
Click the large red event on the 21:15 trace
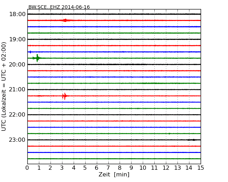click(x=65, y=96)
